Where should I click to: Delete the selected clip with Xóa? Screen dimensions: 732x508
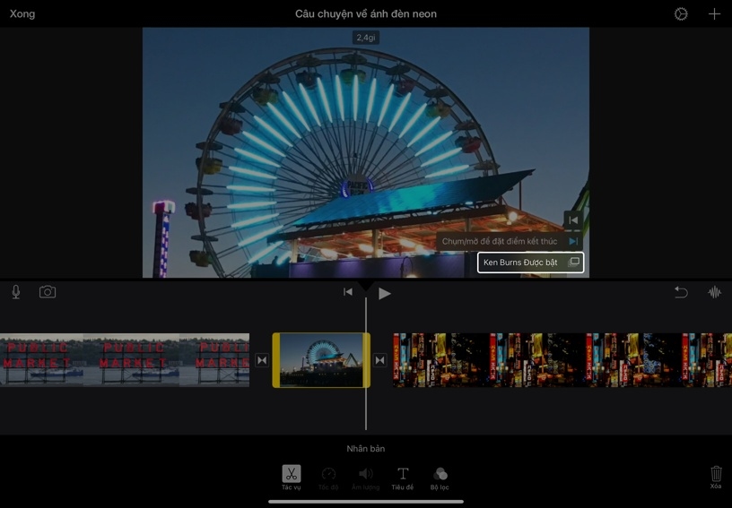(x=716, y=477)
